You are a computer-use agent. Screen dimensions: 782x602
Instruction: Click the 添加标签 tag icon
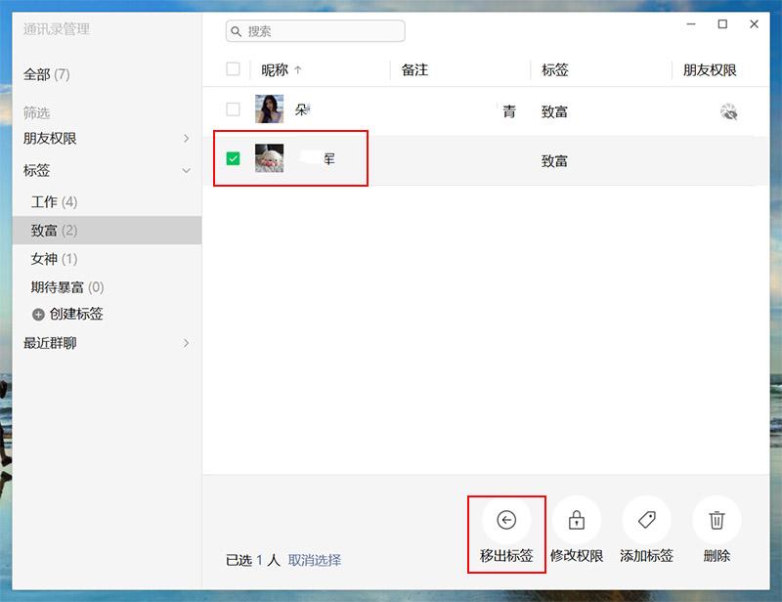point(647,520)
